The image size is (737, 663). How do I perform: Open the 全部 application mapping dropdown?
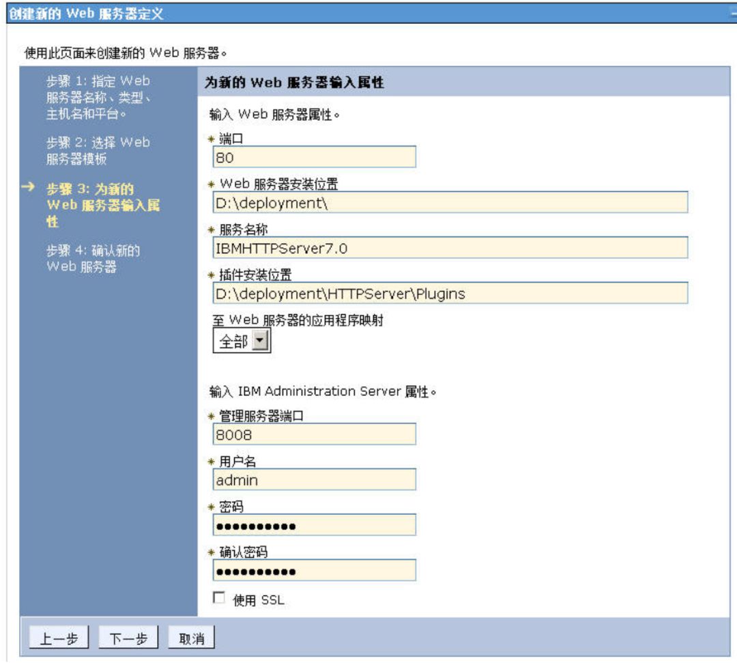click(x=242, y=341)
